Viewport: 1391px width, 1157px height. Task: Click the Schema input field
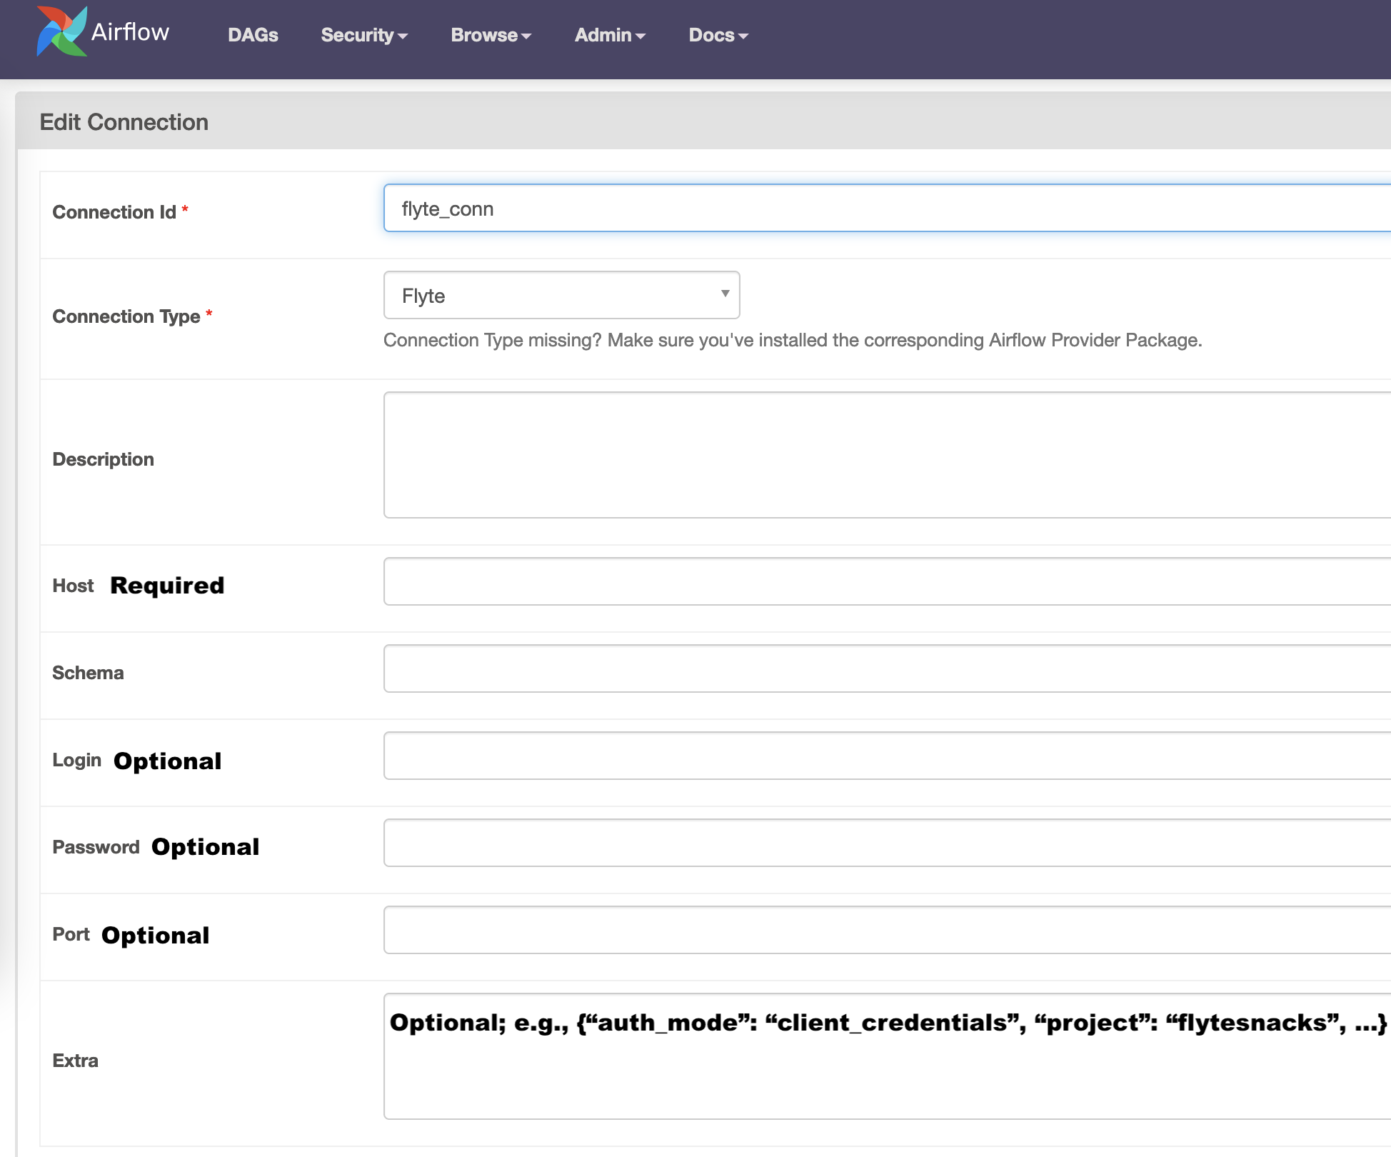(x=885, y=668)
